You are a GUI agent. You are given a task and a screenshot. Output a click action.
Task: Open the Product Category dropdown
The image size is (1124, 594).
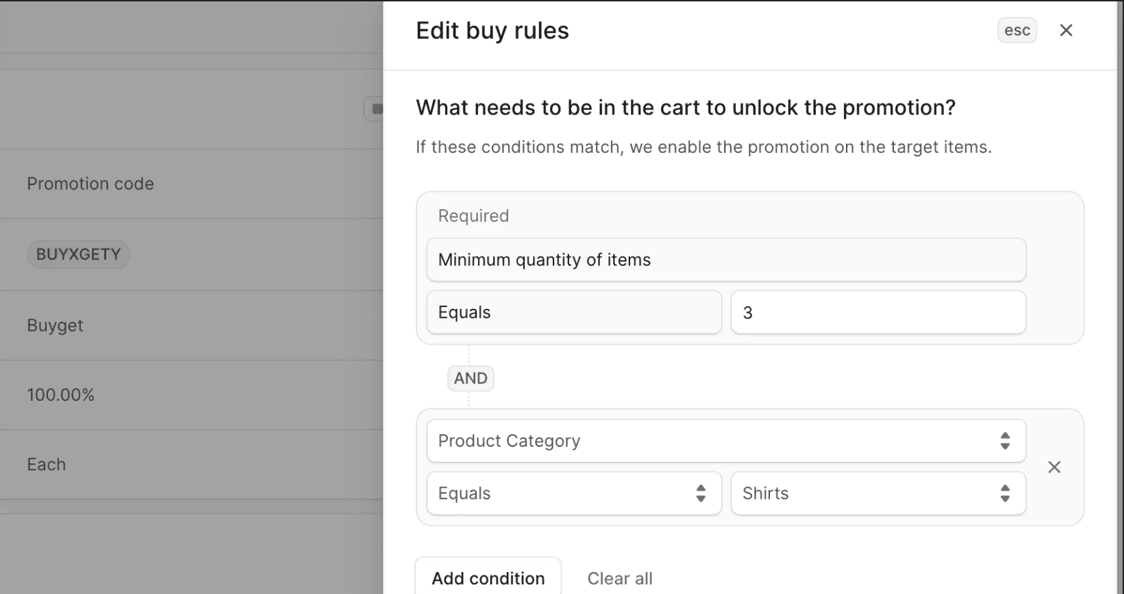[725, 441]
